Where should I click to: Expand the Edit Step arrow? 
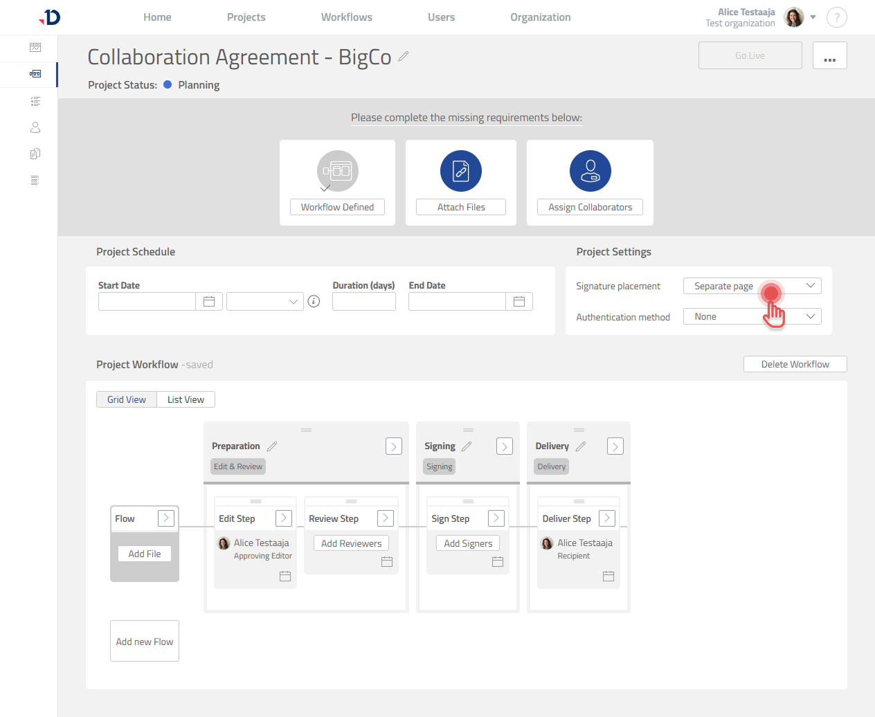coord(284,518)
